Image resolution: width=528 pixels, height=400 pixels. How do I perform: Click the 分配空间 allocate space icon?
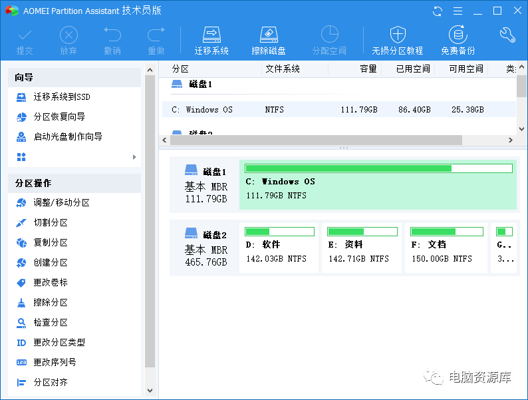coord(329,41)
